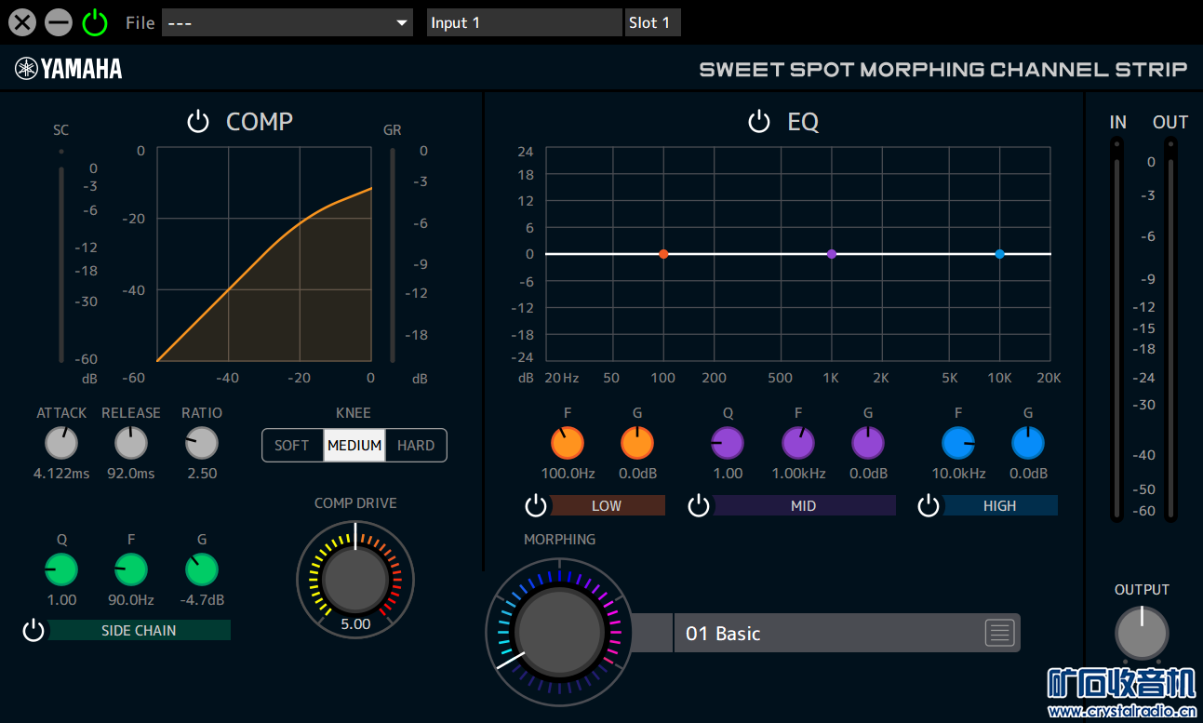1203x723 pixels.
Task: Open the Input 1 selector
Action: click(524, 22)
